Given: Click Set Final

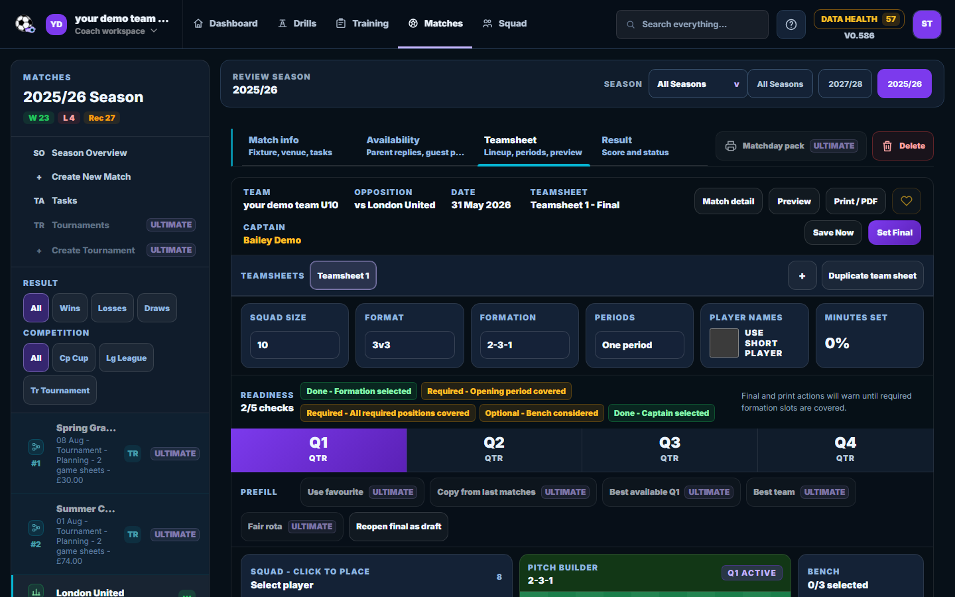Looking at the screenshot, I should pyautogui.click(x=895, y=232).
